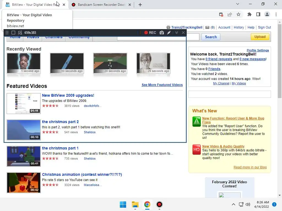Open New BitView 2009 upgrades! video title
282x211 pixels.
click(x=68, y=95)
